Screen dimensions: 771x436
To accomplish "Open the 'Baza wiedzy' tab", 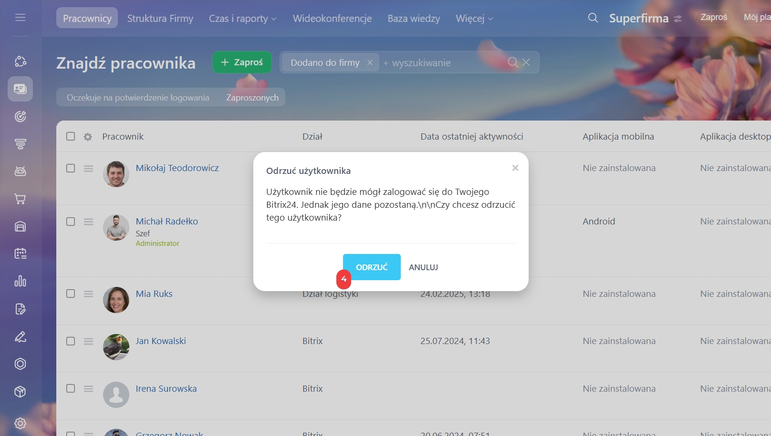I will (x=414, y=19).
